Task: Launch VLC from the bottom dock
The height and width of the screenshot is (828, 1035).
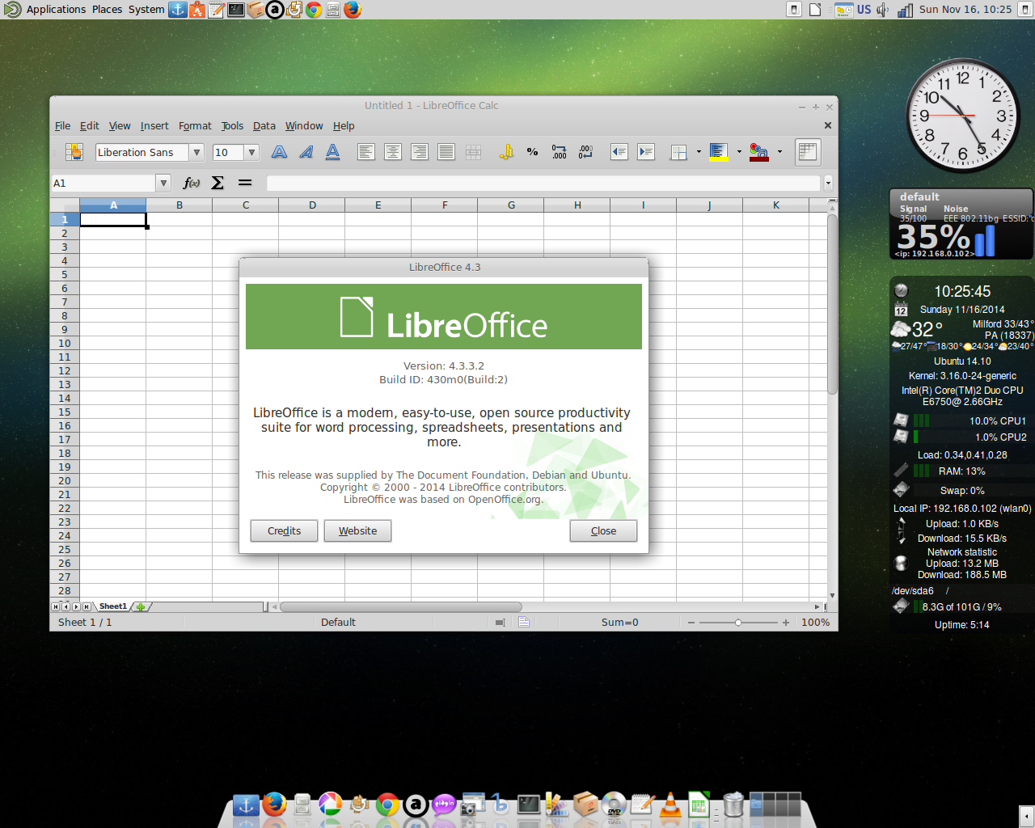Action: coord(670,805)
